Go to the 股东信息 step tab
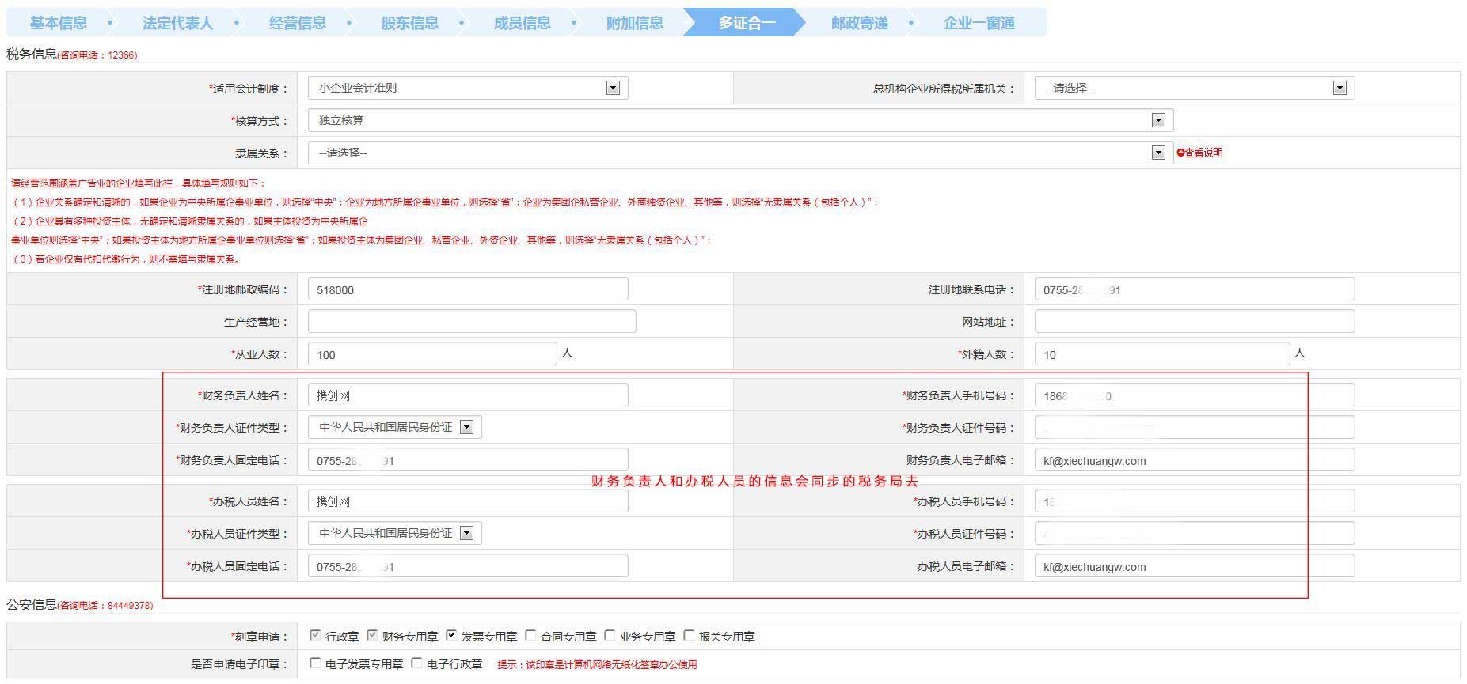The width and height of the screenshot is (1467, 684). (409, 23)
